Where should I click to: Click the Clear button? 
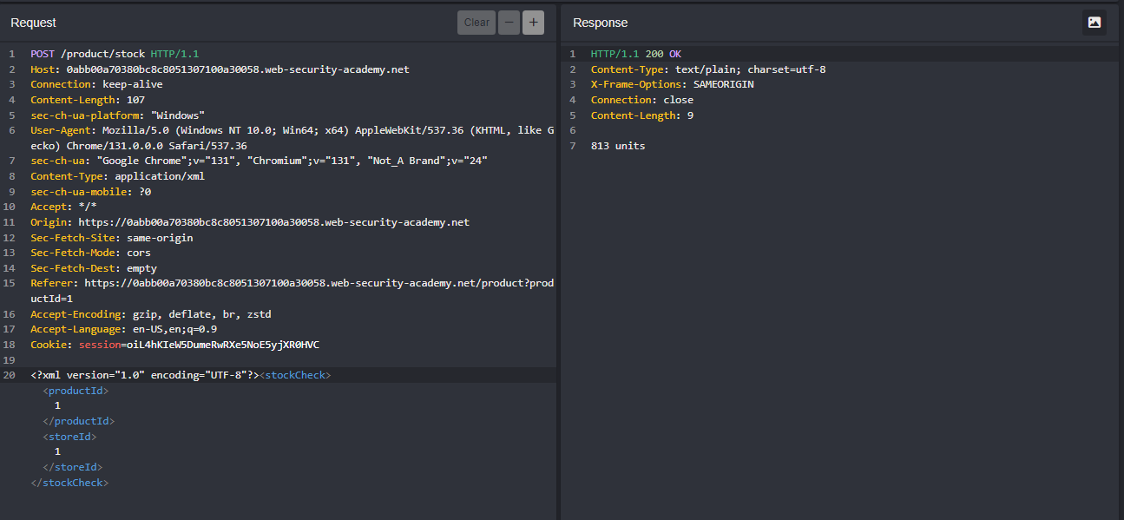[x=476, y=22]
